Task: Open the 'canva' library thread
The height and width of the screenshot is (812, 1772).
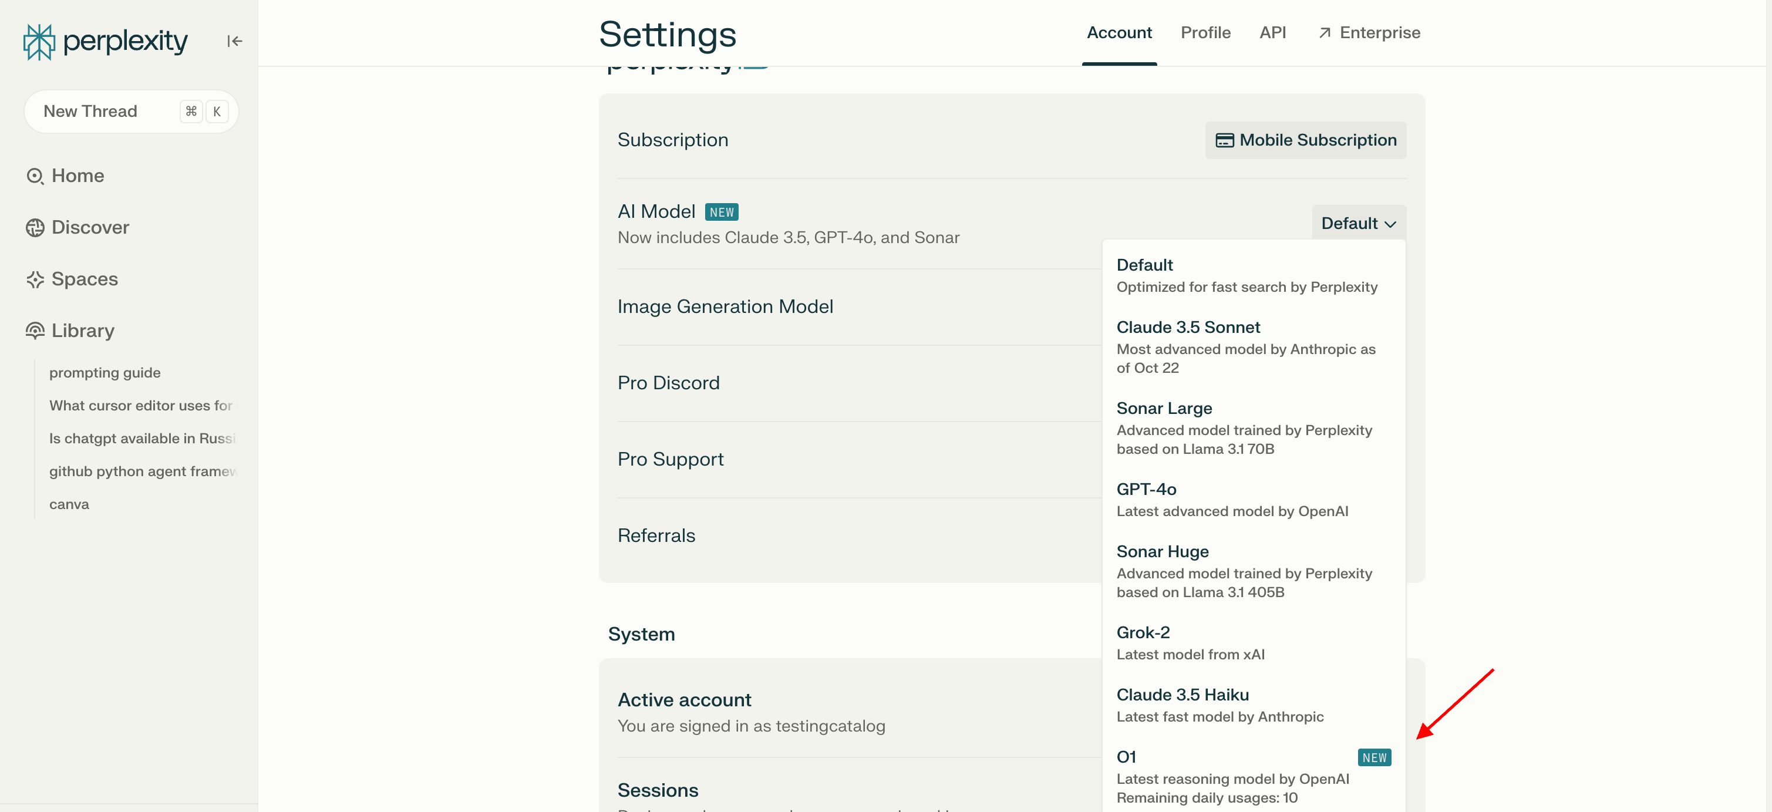Action: click(x=69, y=504)
